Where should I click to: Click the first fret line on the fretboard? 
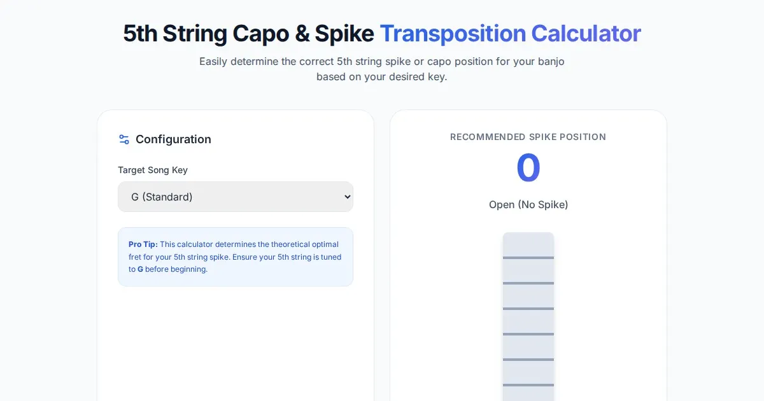(528, 258)
